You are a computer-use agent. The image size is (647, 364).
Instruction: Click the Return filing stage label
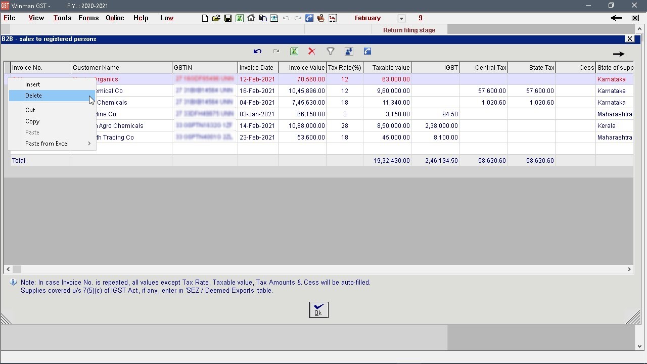pyautogui.click(x=409, y=30)
